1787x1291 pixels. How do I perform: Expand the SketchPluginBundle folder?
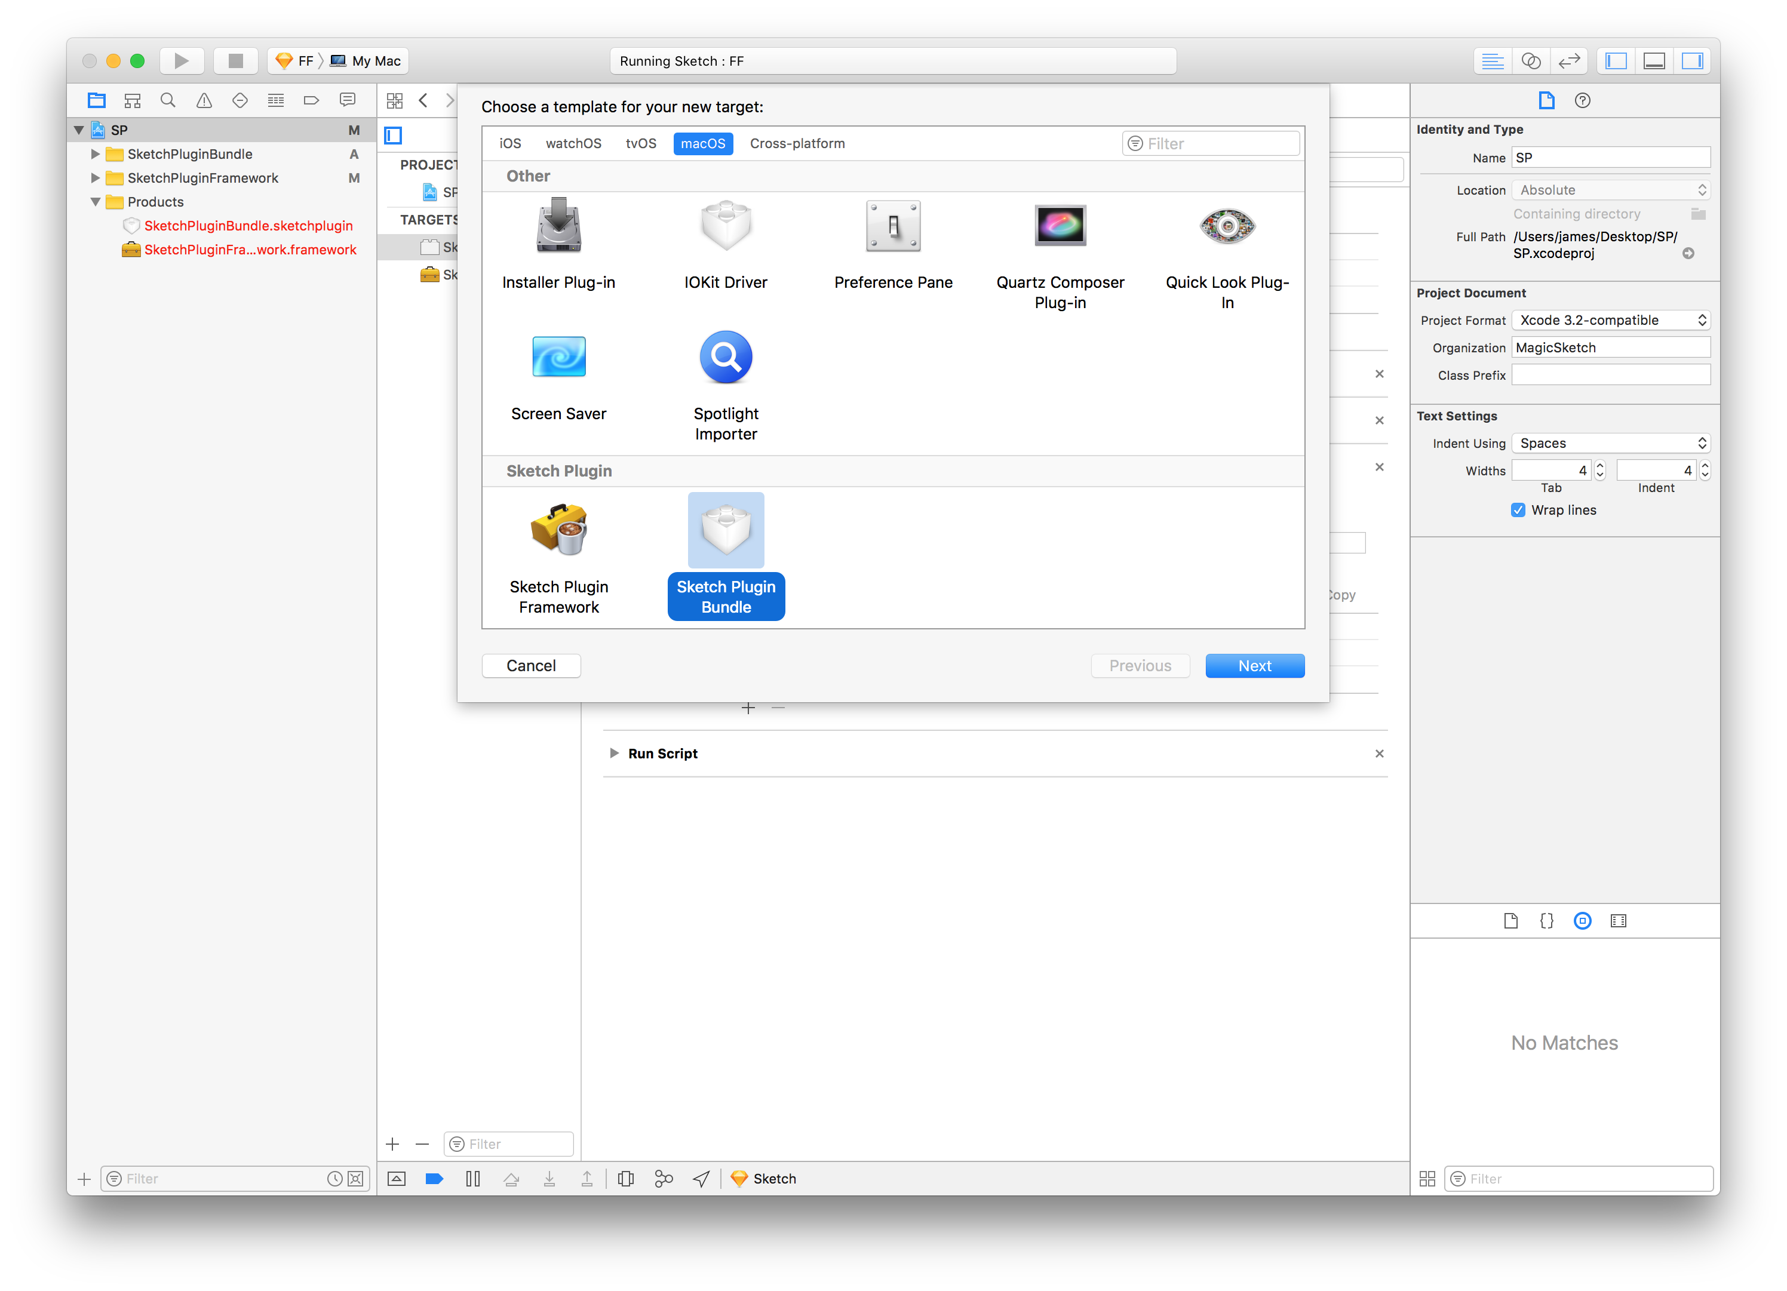click(x=96, y=153)
